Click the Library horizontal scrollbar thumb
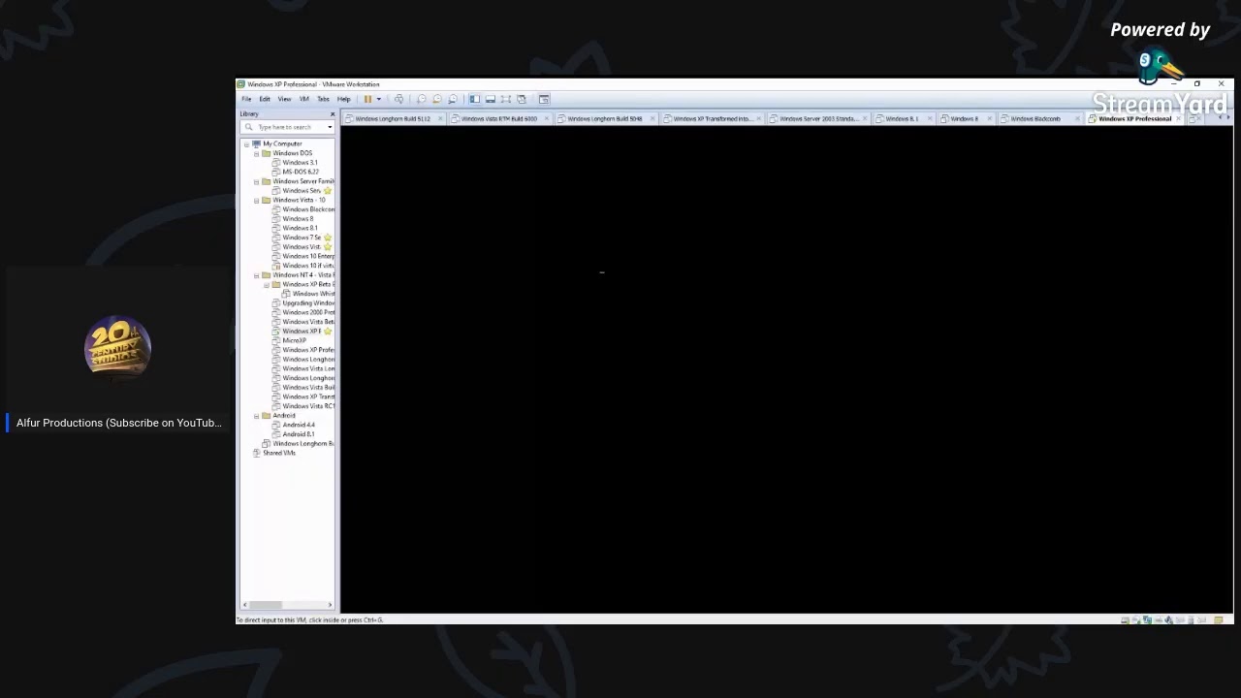 pos(267,605)
